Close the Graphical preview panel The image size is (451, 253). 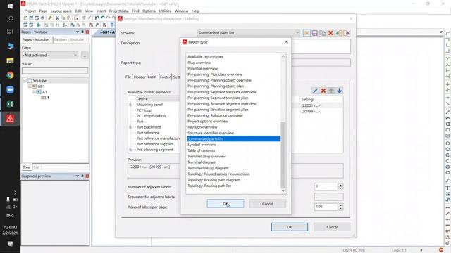tap(87, 176)
